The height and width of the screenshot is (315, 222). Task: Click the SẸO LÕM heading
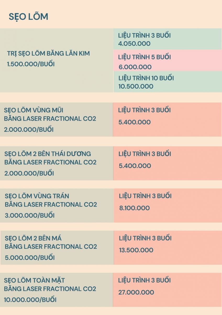29,17
